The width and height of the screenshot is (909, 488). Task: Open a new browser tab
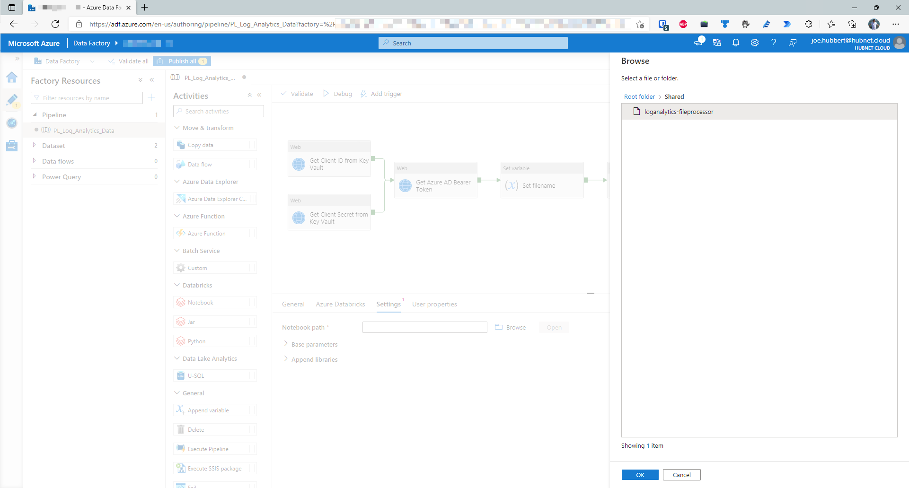click(145, 8)
